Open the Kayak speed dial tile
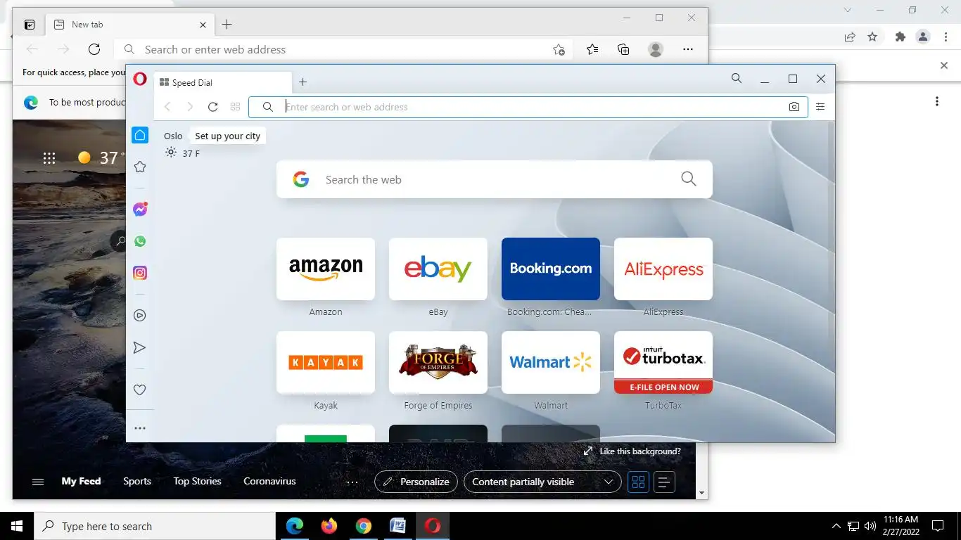The image size is (961, 540). (326, 362)
